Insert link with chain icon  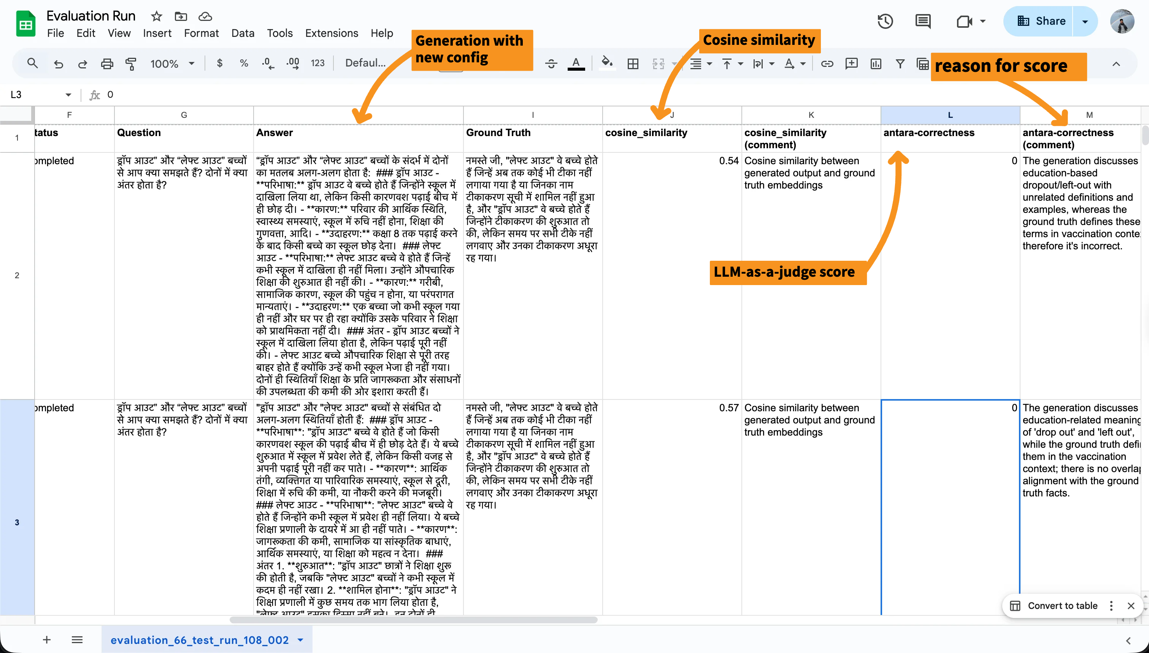(827, 64)
